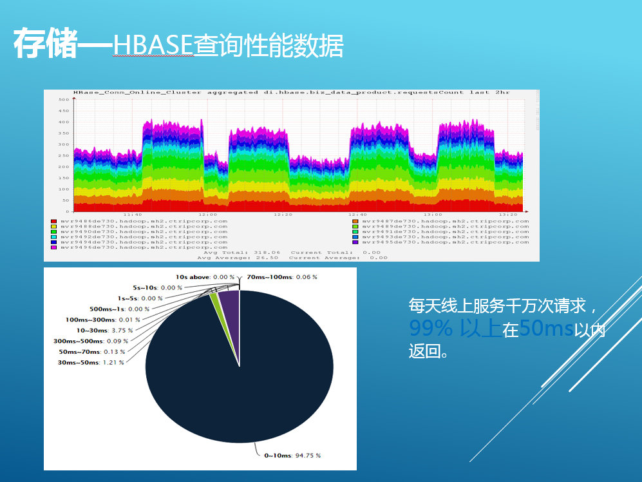Click the Avg Total: 318.06 text
This screenshot has width=642, height=482.
[x=241, y=253]
